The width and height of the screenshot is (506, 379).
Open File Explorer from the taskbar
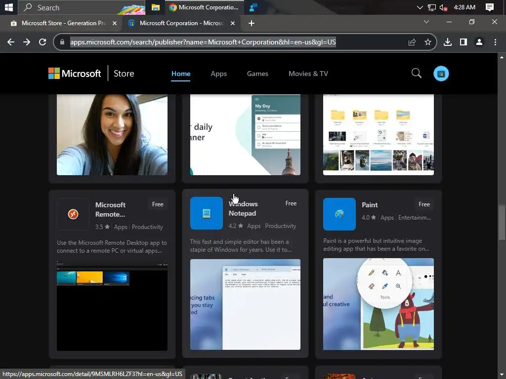point(156,7)
